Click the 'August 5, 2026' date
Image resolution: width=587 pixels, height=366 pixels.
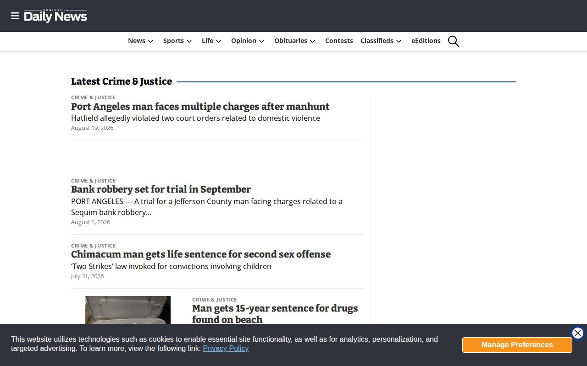click(x=91, y=222)
